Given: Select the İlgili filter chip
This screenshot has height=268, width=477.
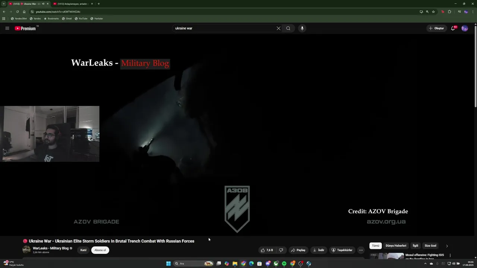Looking at the screenshot, I should pos(416,246).
